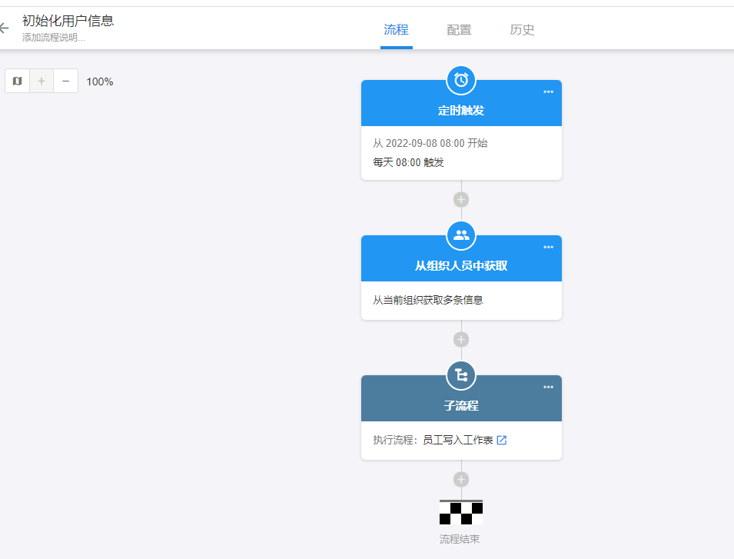The image size is (734, 559).
Task: Click the alarm clock trigger icon
Action: (461, 80)
